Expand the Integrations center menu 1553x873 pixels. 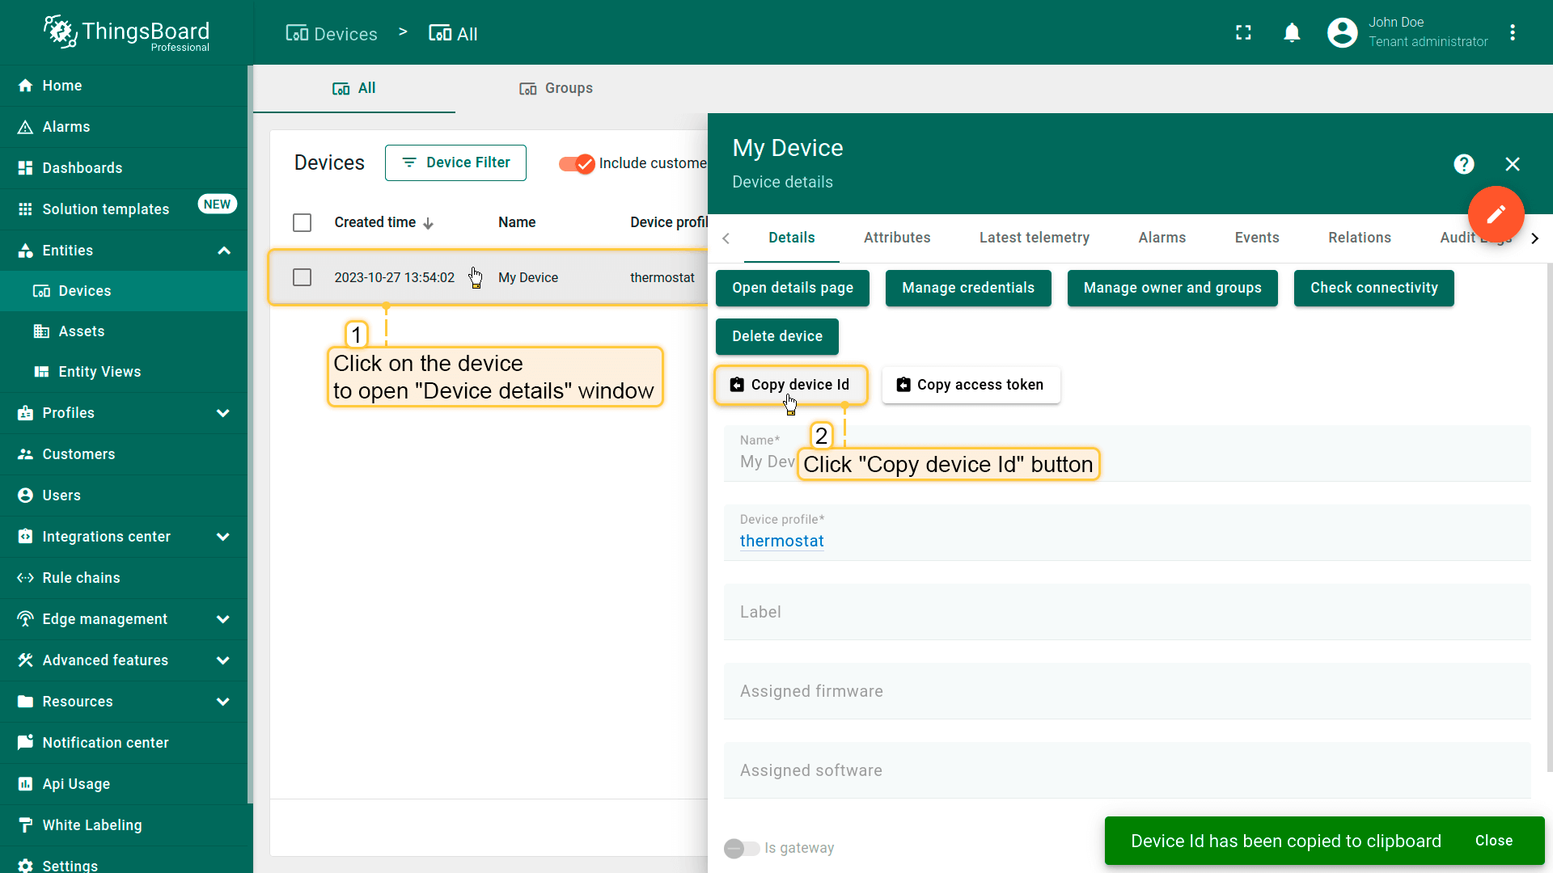223,537
